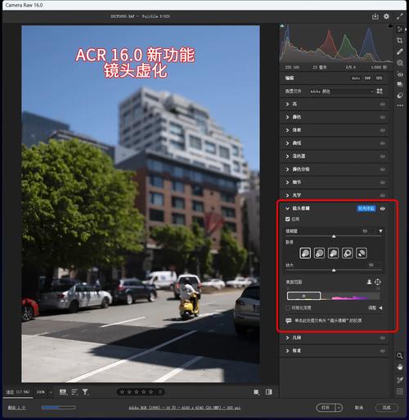Click the subject focus person icon

click(x=369, y=282)
